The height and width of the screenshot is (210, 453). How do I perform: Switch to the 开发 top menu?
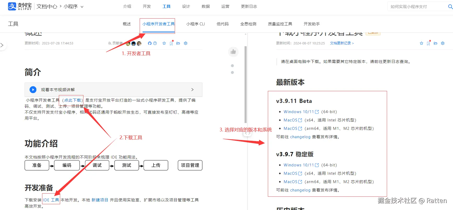[147, 7]
